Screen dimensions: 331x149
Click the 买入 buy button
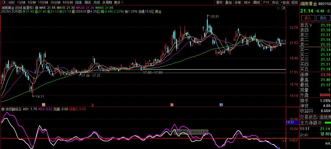tap(308, 18)
